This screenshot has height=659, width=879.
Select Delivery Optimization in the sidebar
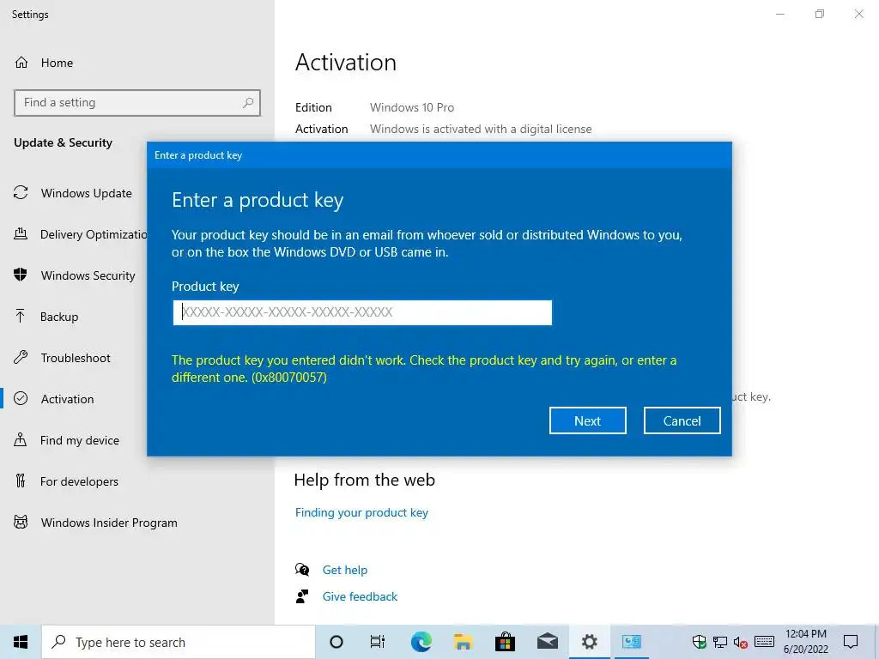(x=94, y=234)
